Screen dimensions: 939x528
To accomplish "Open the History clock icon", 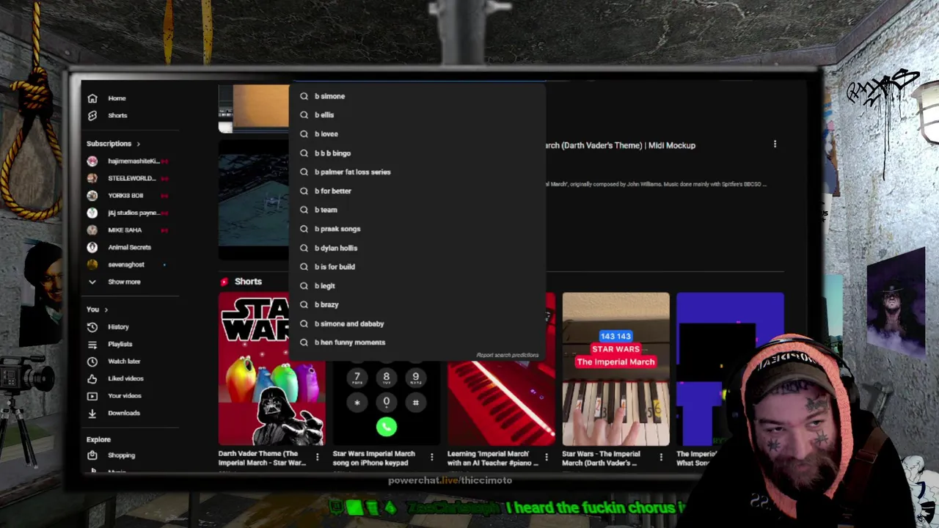I will click(92, 327).
